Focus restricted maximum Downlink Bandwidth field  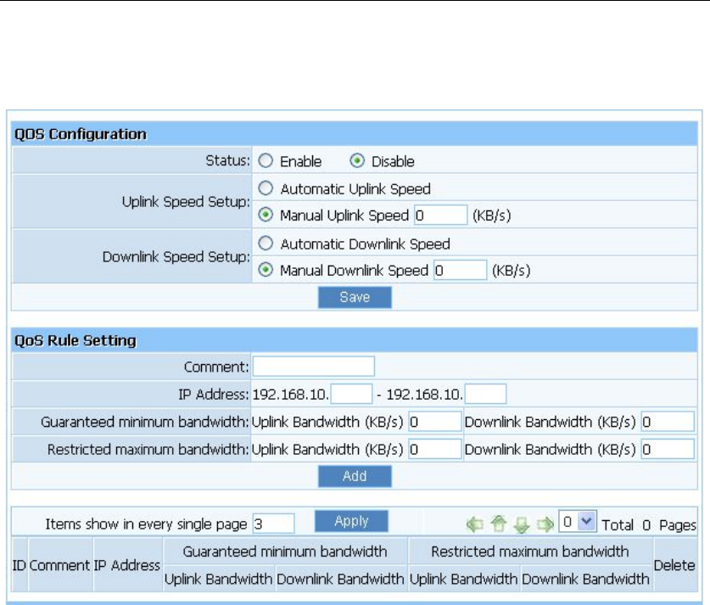coord(668,449)
